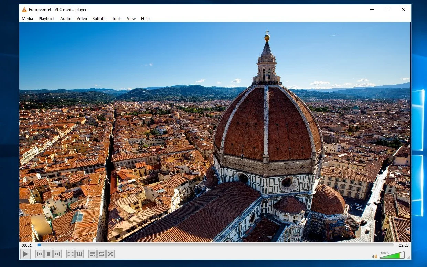Click the total duration 02:20 label
The width and height of the screenshot is (427, 267).
(x=404, y=245)
